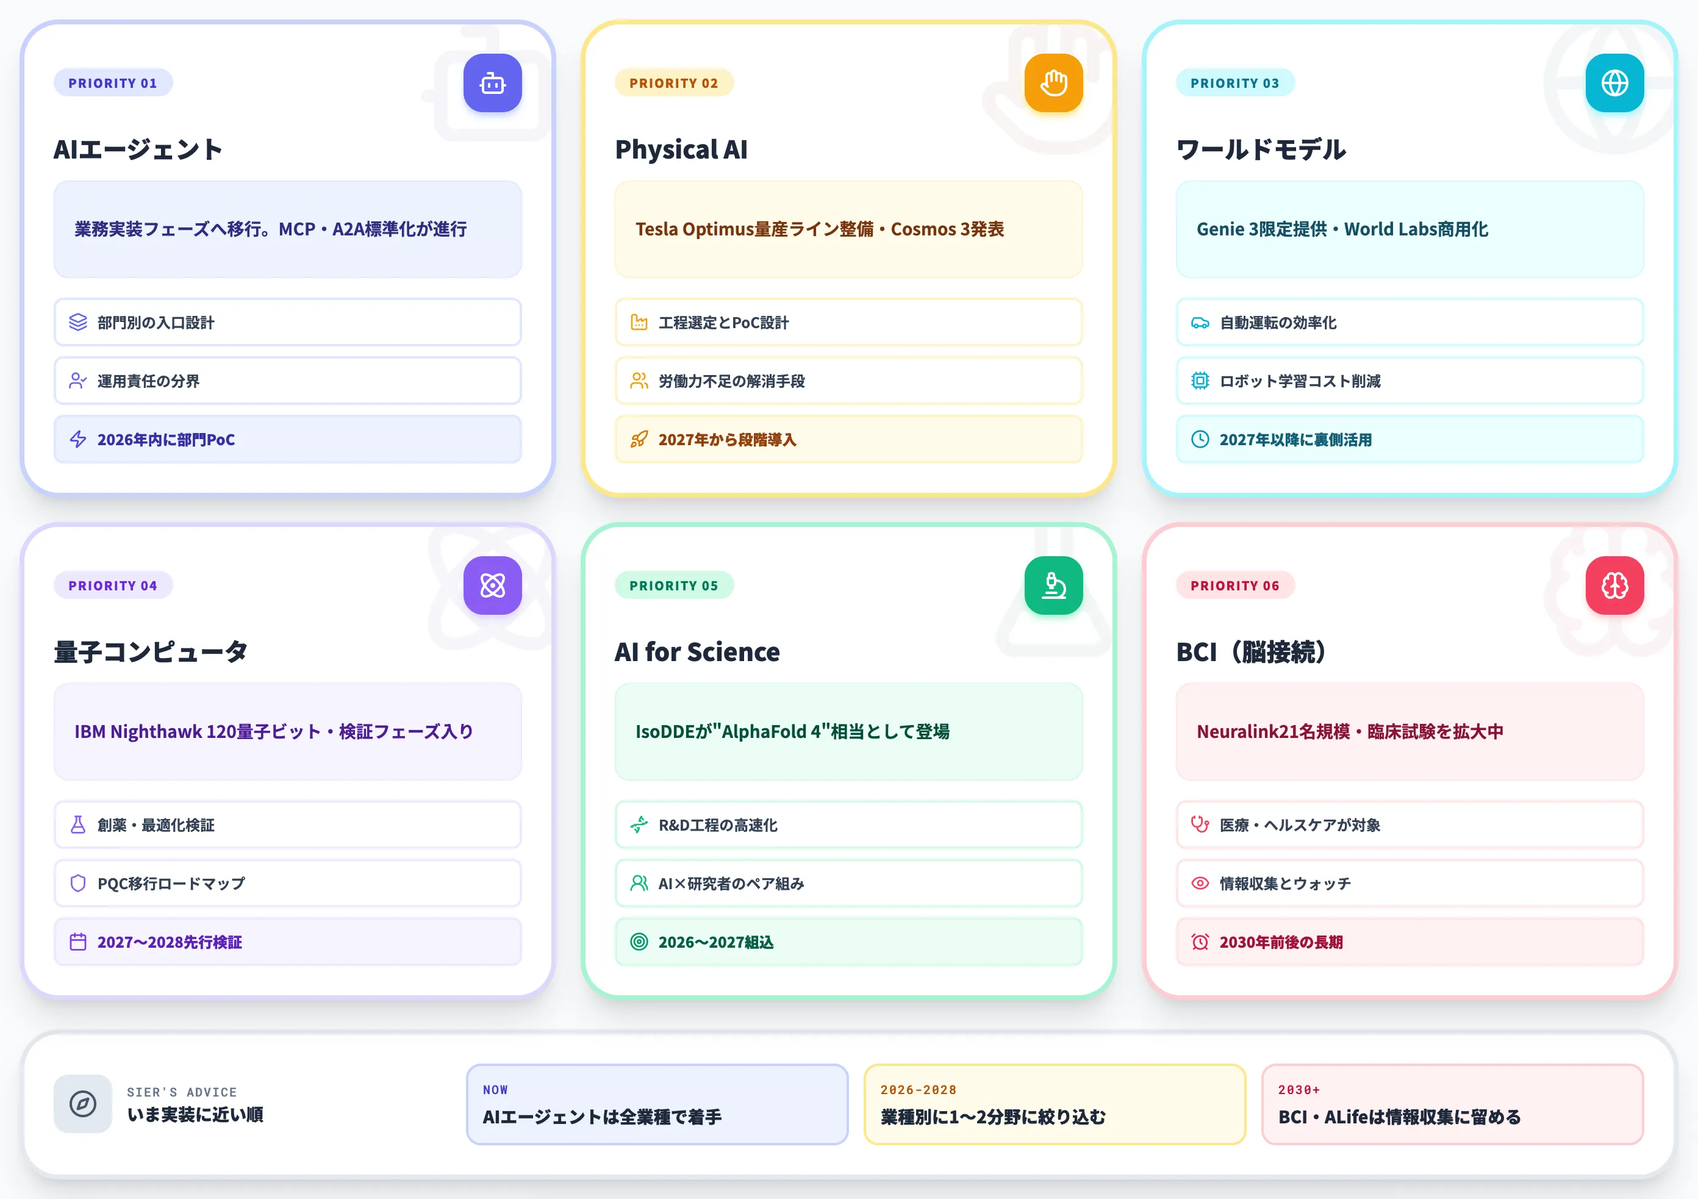1698x1199 pixels.
Task: Click the lightning icon next to 2026年内に部門PoC
Action: click(77, 438)
